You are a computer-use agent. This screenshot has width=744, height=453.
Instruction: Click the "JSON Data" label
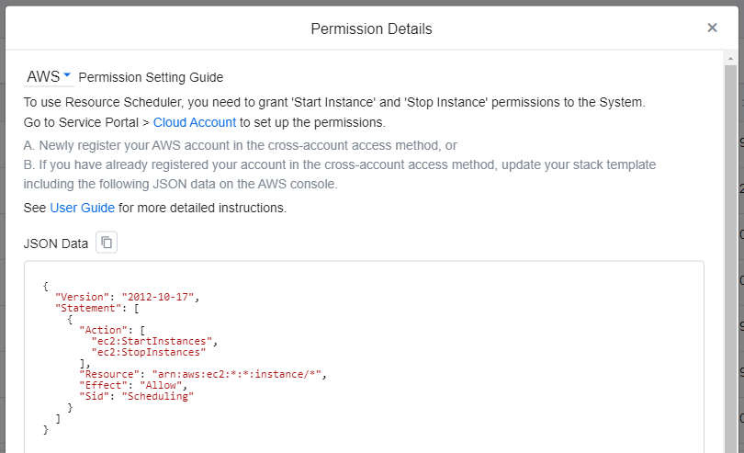point(56,243)
